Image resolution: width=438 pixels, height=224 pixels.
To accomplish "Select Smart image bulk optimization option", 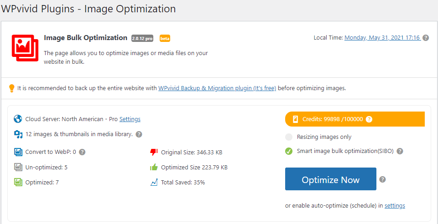I will tap(289, 151).
